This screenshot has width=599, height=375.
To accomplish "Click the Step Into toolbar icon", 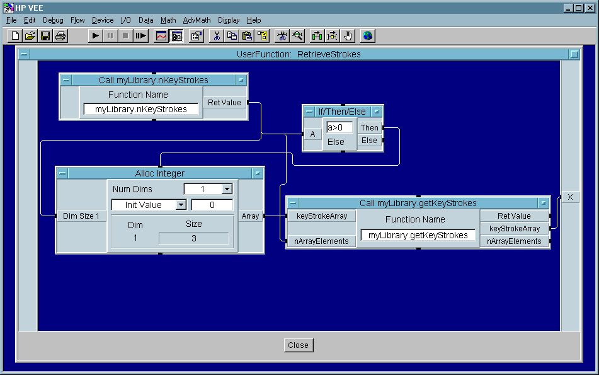I will click(x=140, y=36).
